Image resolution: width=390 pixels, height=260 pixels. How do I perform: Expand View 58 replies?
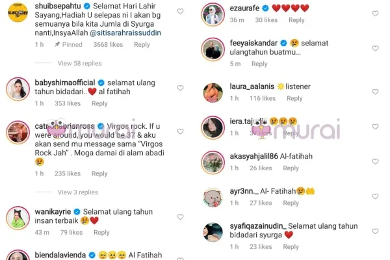(79, 63)
